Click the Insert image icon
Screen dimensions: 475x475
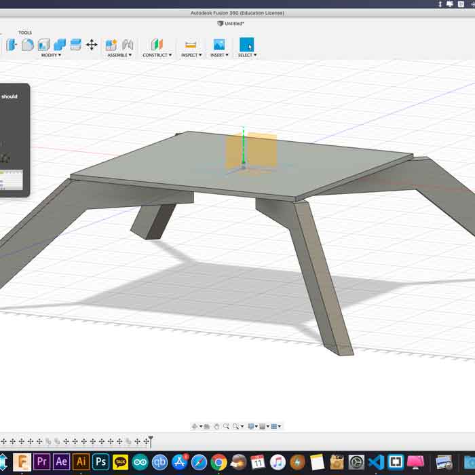[x=219, y=45]
